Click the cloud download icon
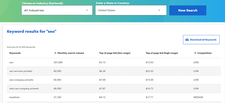 pyautogui.click(x=187, y=40)
